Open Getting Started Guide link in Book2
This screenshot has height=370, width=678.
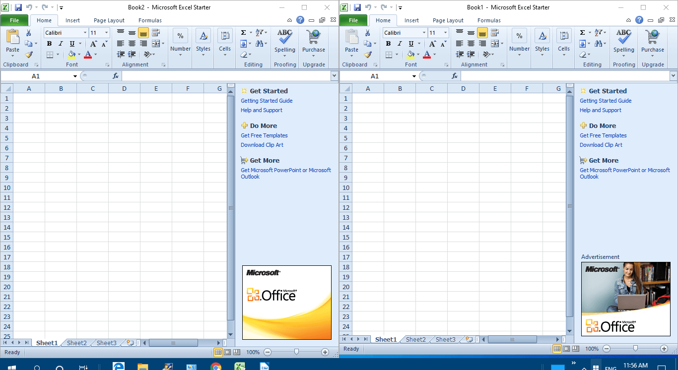click(267, 101)
